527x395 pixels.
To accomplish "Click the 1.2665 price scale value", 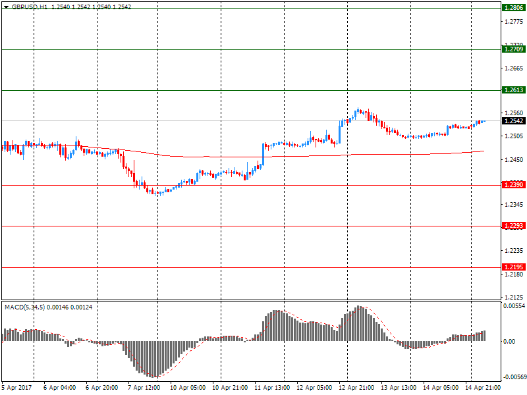I will [x=514, y=68].
